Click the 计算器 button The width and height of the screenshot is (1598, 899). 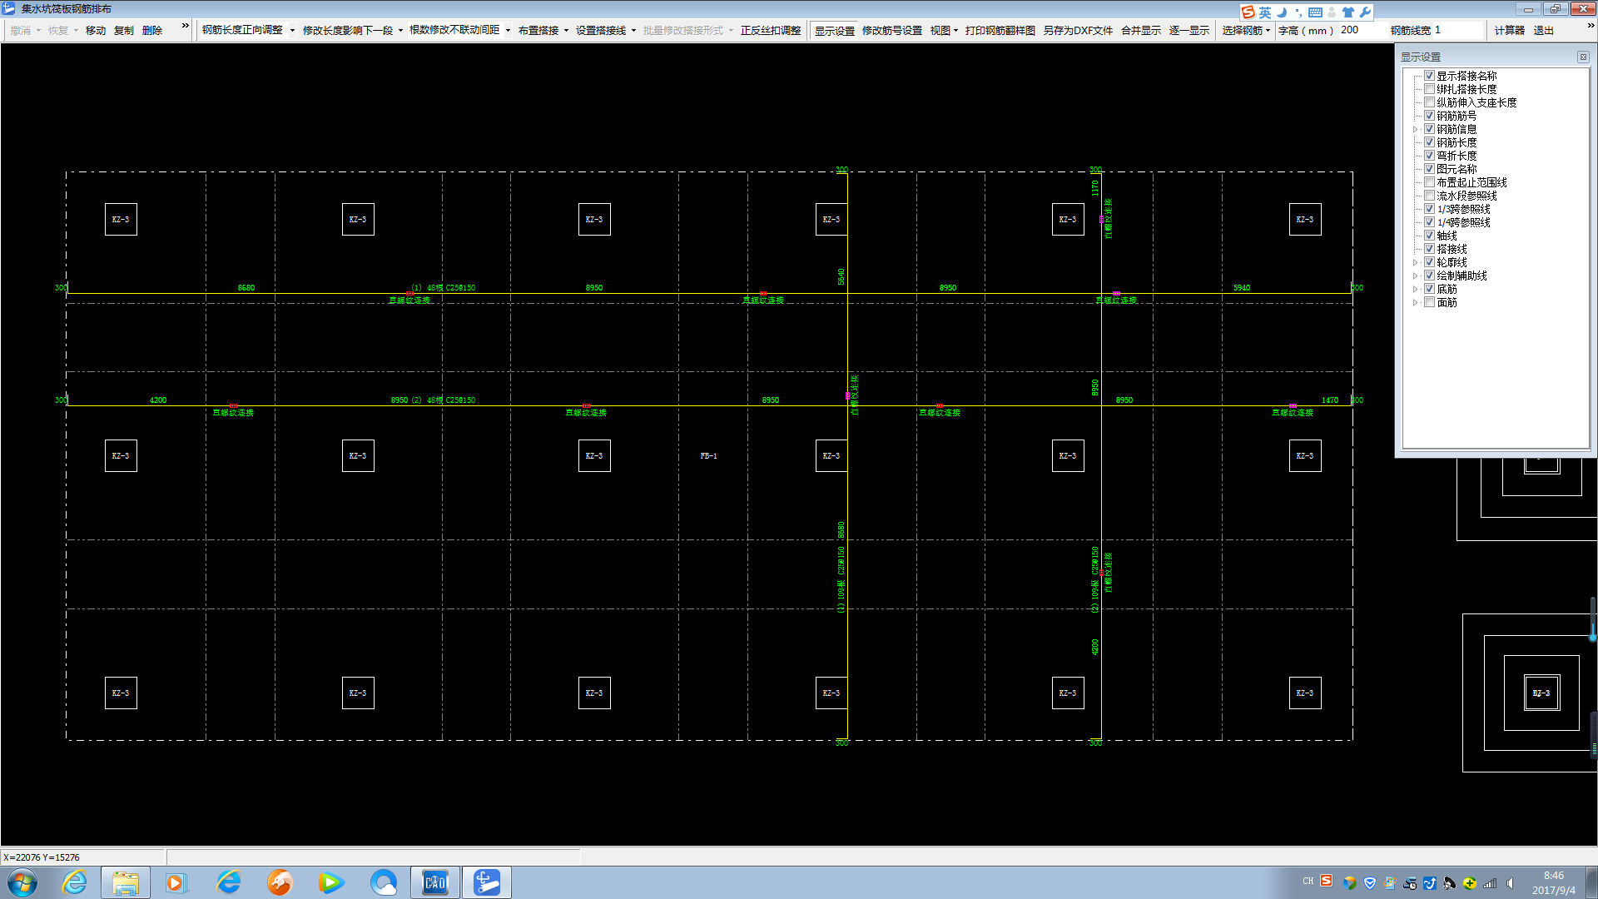[1509, 30]
